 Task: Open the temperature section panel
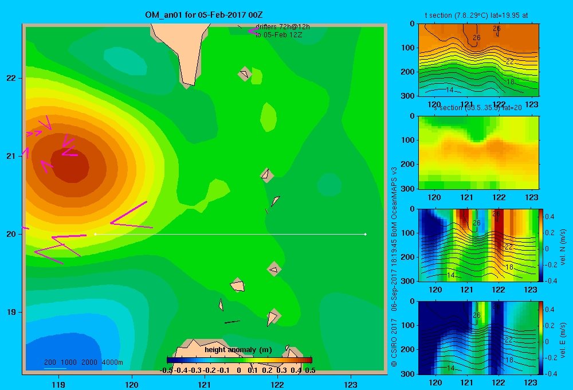pyautogui.click(x=478, y=60)
